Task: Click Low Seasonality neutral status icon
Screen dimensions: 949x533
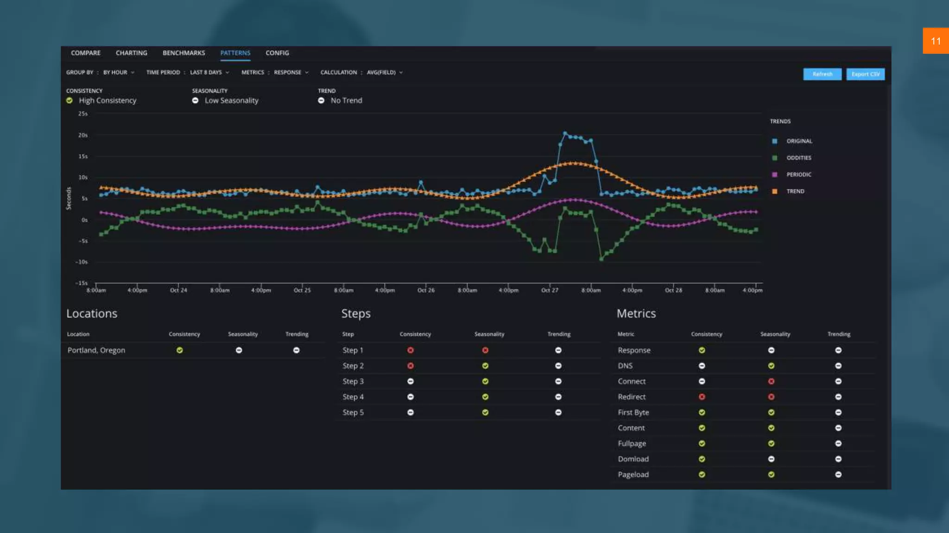Action: (x=195, y=100)
